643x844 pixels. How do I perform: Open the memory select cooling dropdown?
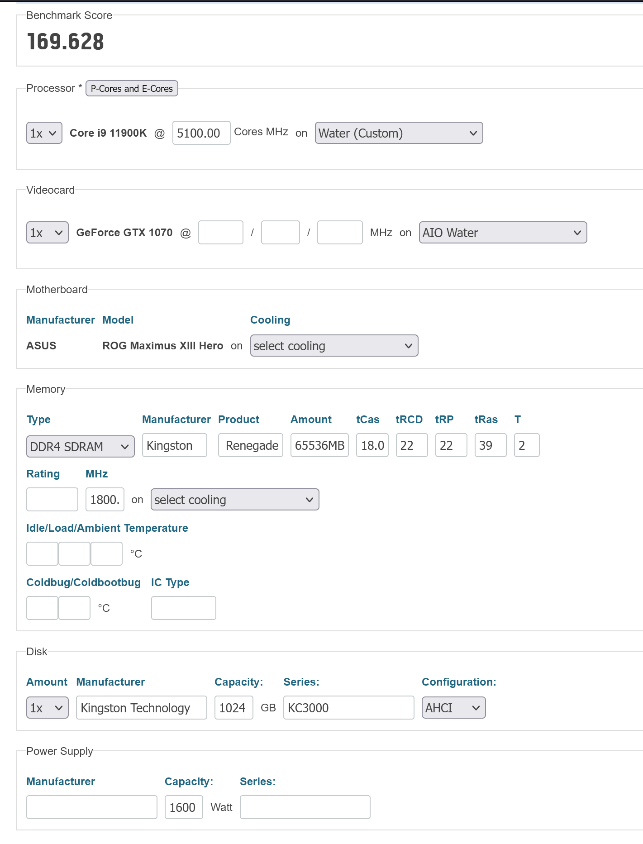click(x=234, y=500)
